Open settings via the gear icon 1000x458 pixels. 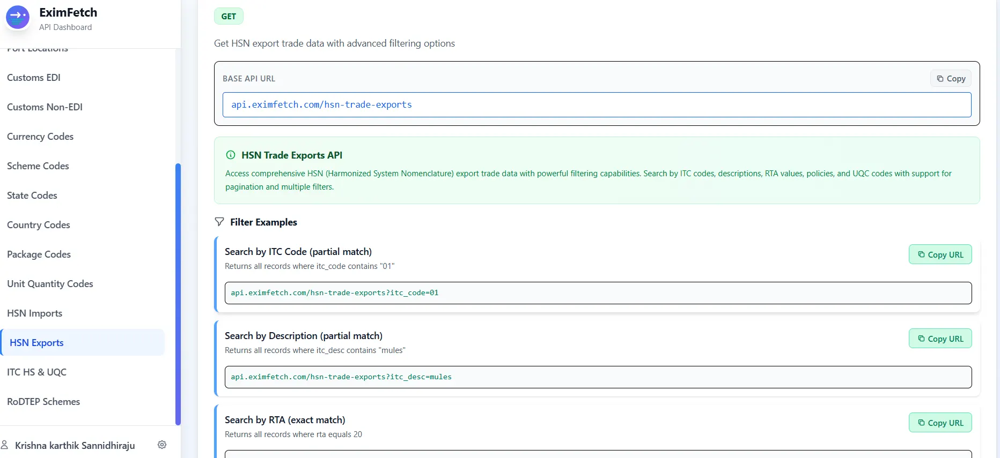tap(162, 445)
